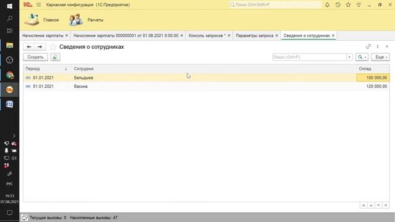Show hidden tray icons with chevron
Screen dimensions: 395x222
(14, 136)
